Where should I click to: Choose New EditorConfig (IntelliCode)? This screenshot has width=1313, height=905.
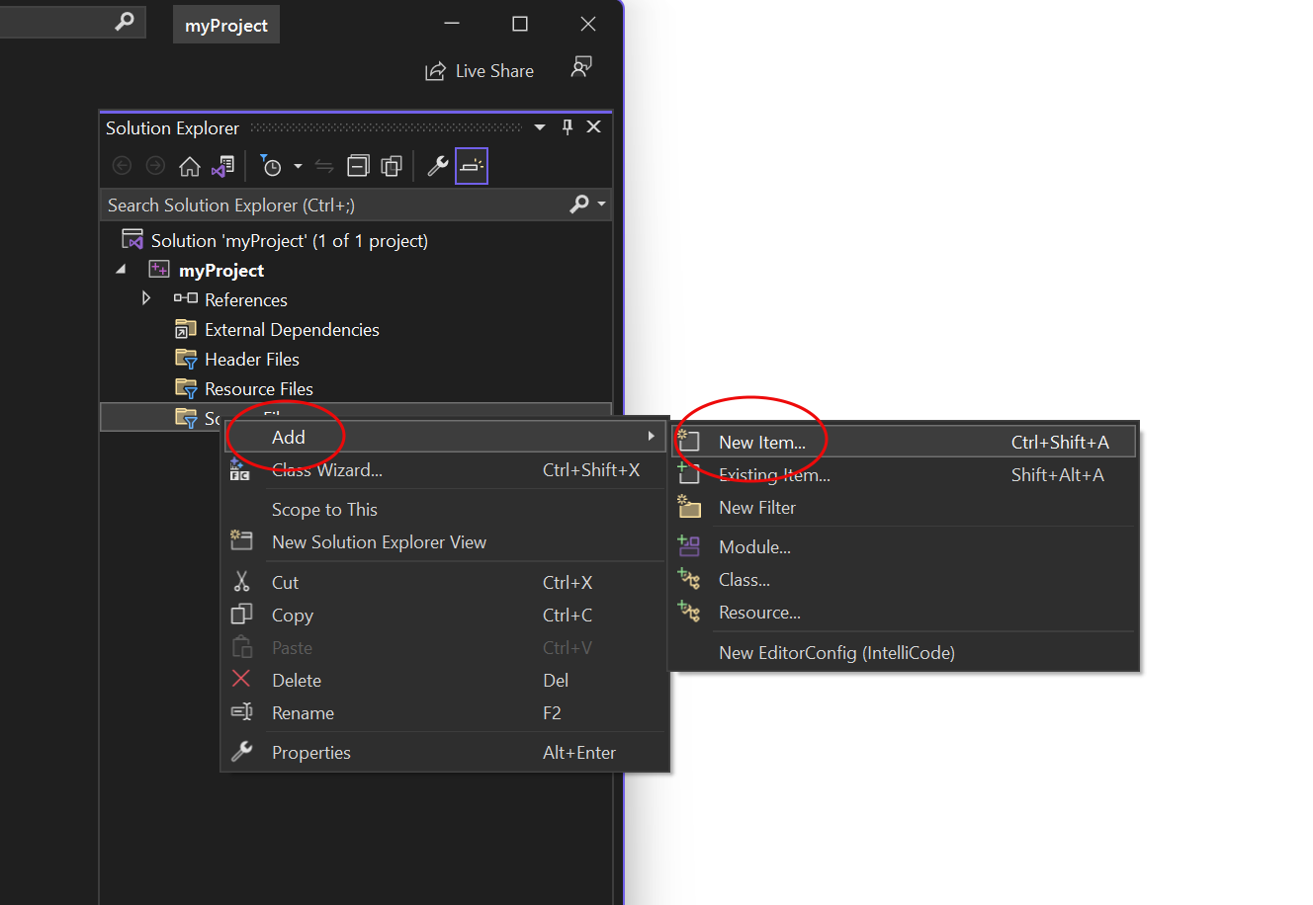904,653
